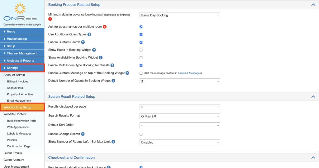319x168 pixels.
Task: Uncheck Ask for guest names per multiple room
Action: click(x=141, y=27)
